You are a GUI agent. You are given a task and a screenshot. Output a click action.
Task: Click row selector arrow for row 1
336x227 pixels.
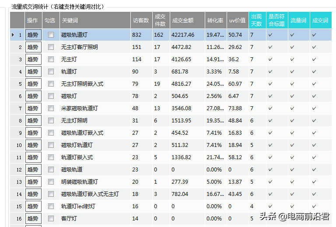click(13, 35)
